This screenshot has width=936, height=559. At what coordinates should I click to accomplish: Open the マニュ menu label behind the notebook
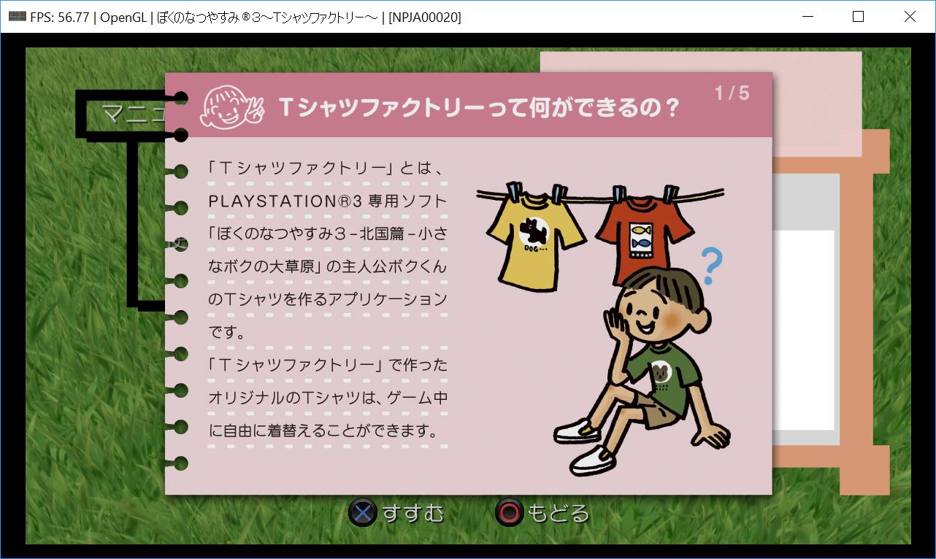124,114
